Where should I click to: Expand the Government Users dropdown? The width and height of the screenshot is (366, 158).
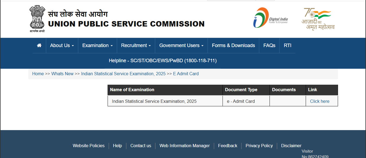tap(181, 45)
